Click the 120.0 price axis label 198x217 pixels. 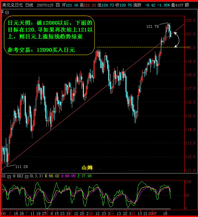(x=190, y=48)
